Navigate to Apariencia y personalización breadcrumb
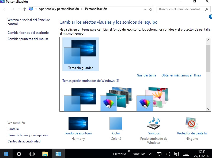The image size is (212, 158). 59,9
